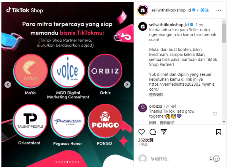Open orbizid's profile avatar
The image size is (228, 168).
pyautogui.click(x=142, y=108)
